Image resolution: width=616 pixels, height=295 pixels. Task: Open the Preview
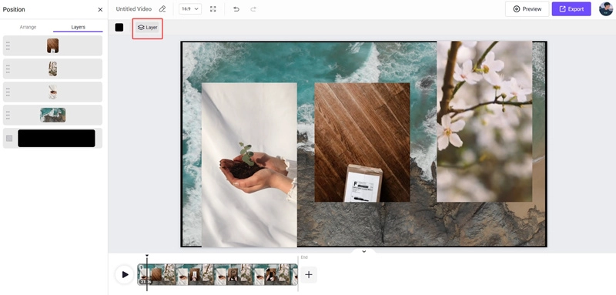(527, 9)
